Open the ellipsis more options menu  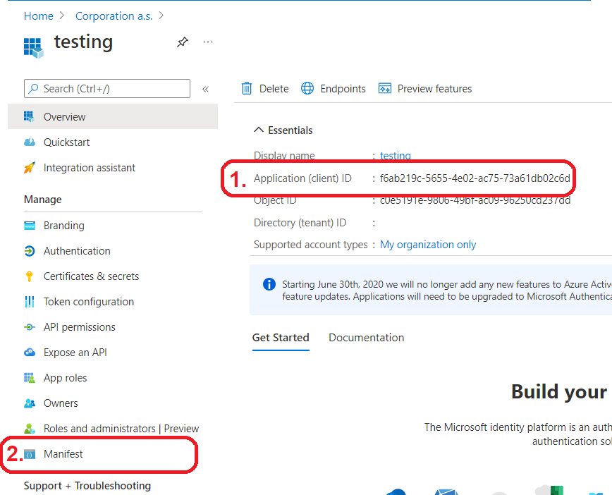point(208,42)
